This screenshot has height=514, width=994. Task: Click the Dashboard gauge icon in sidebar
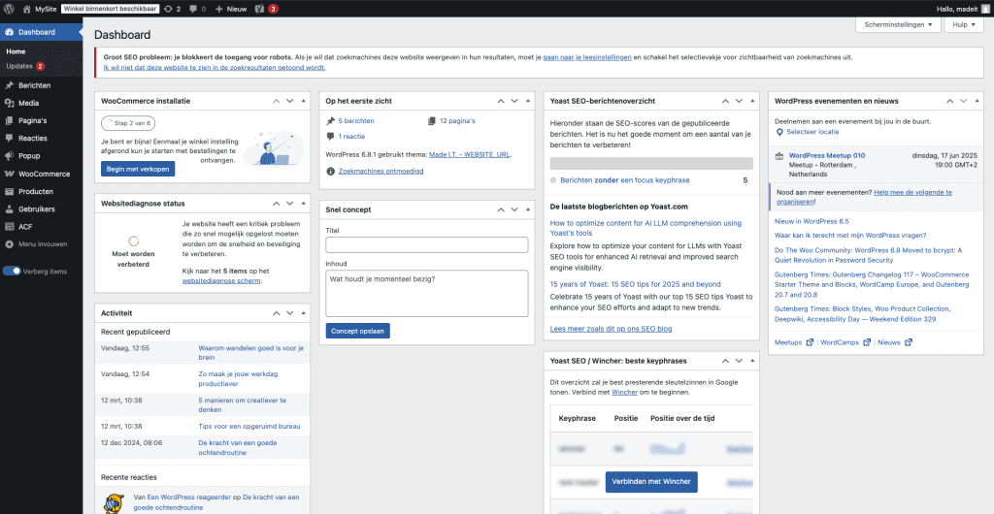coord(10,32)
